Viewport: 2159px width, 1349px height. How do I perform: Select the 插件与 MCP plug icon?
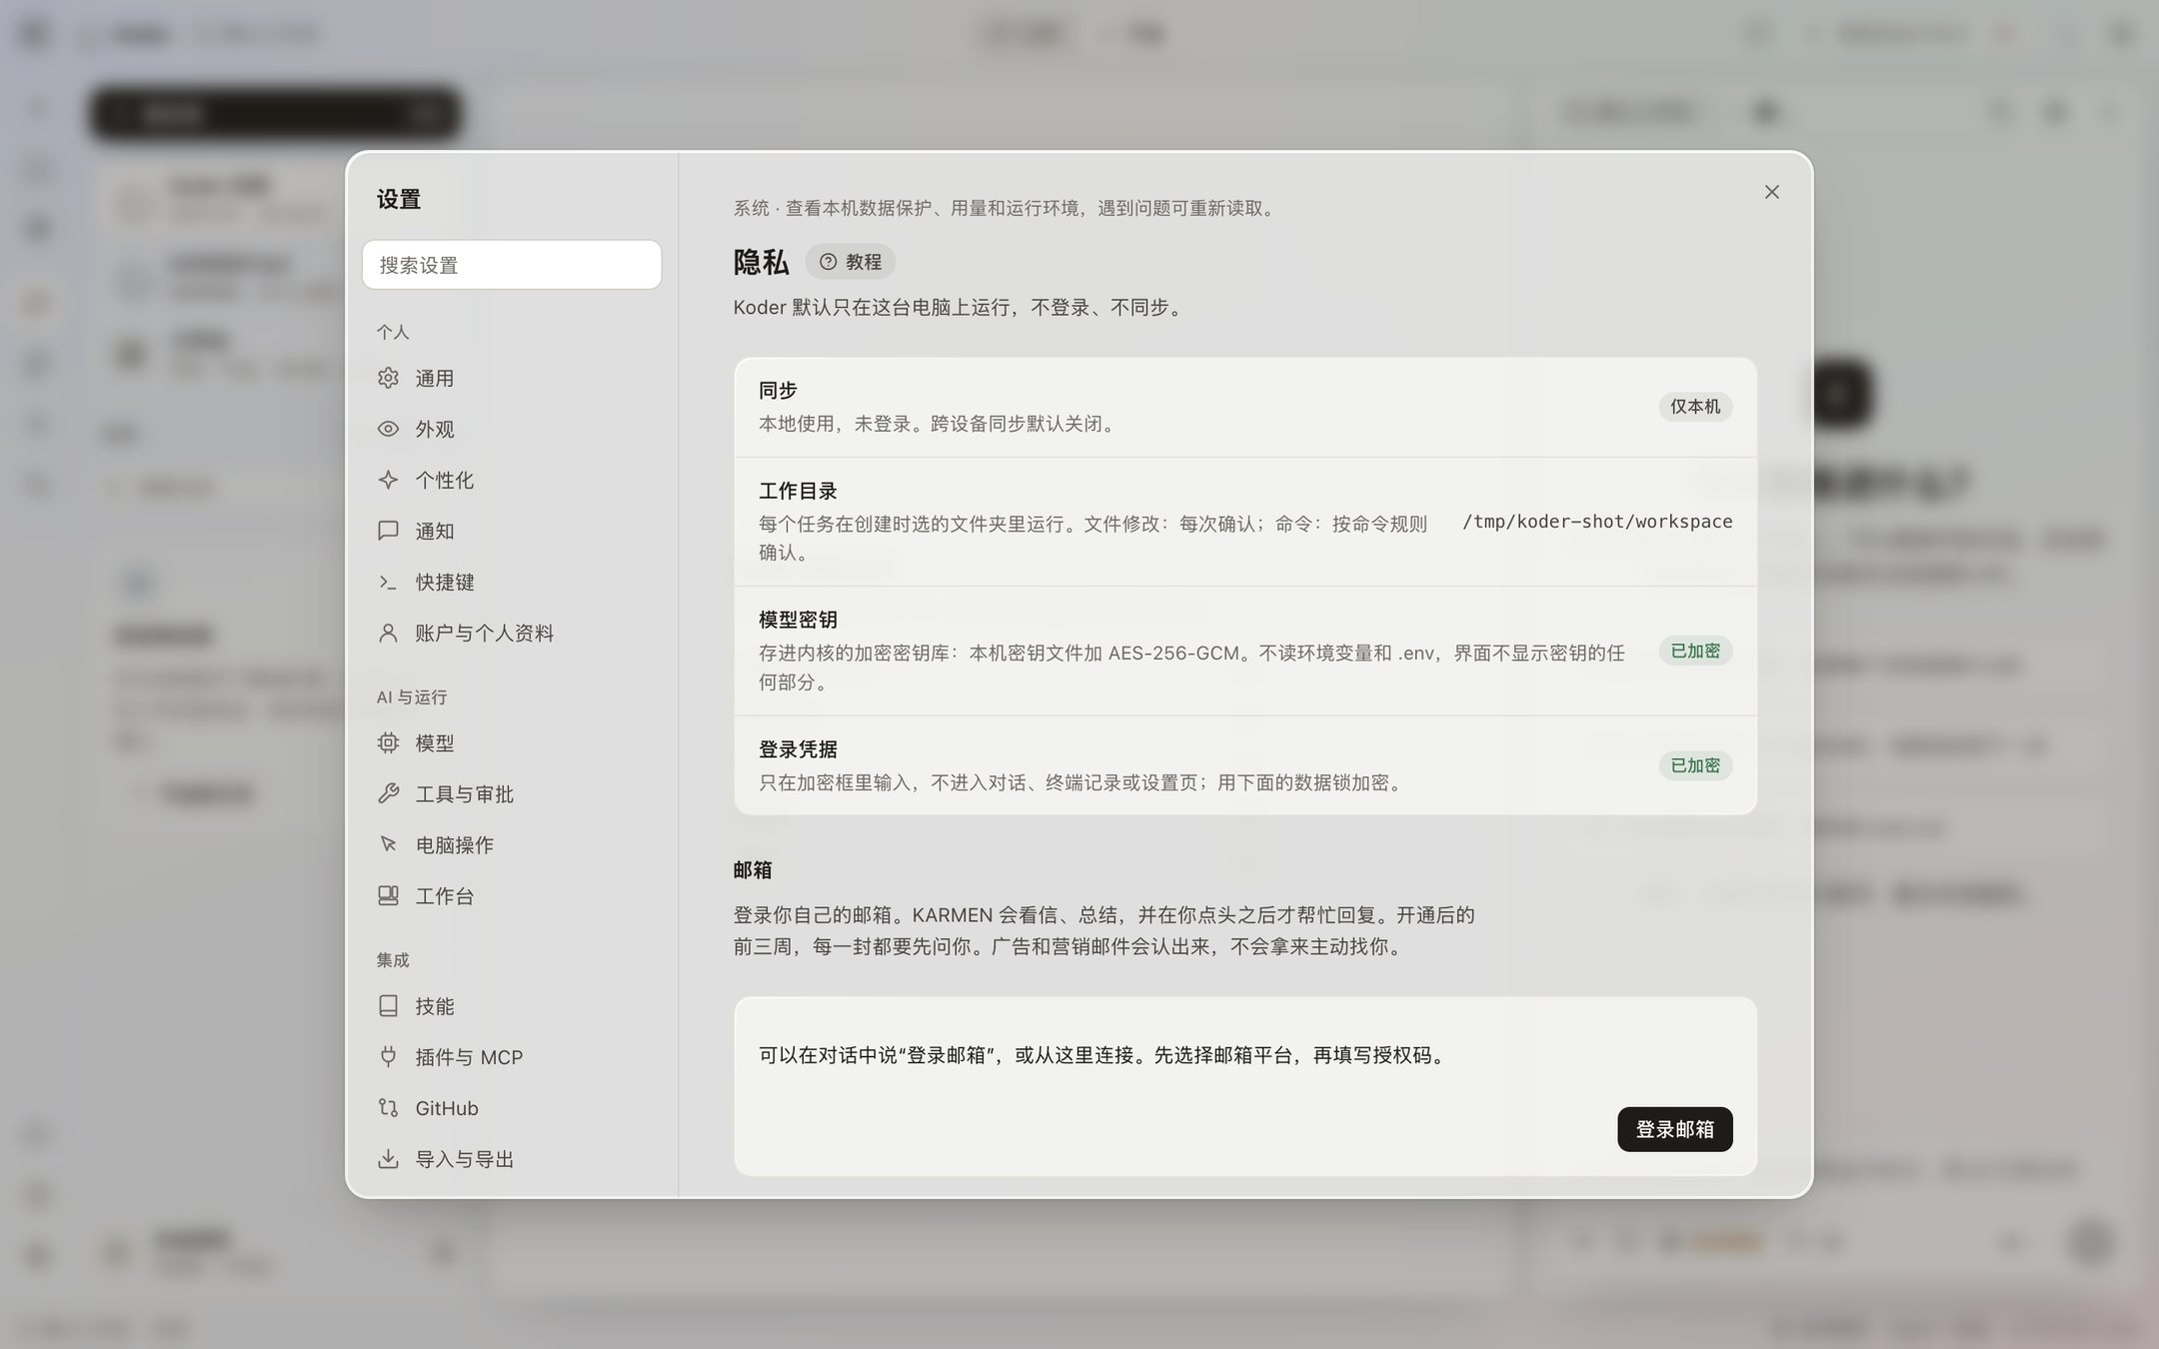[x=388, y=1056]
